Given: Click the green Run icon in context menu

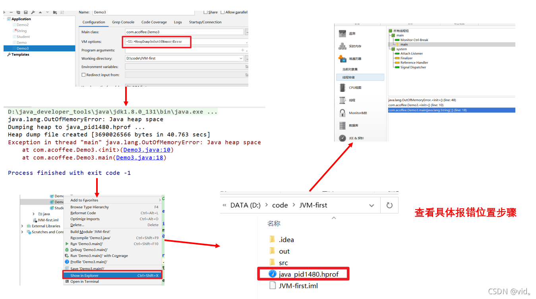Looking at the screenshot, I should 67,244.
